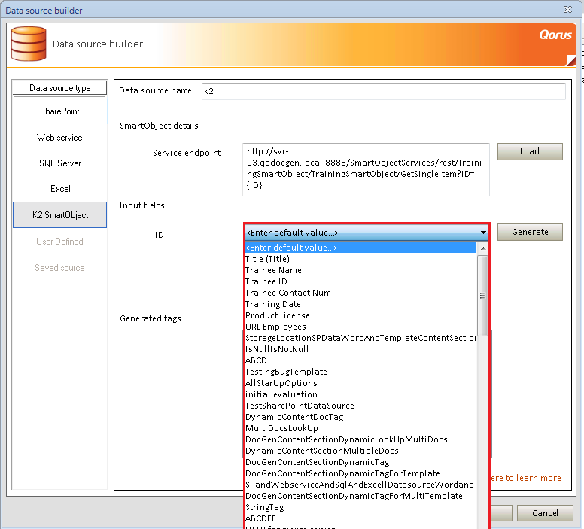Screen dimensions: 584x529
Task: Choose '<Enter default value...>' list option
Action: [x=360, y=248]
